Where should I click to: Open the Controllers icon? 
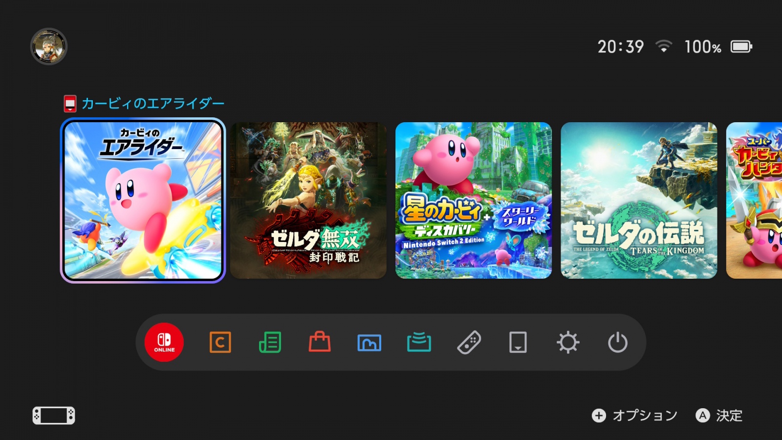pyautogui.click(x=469, y=342)
